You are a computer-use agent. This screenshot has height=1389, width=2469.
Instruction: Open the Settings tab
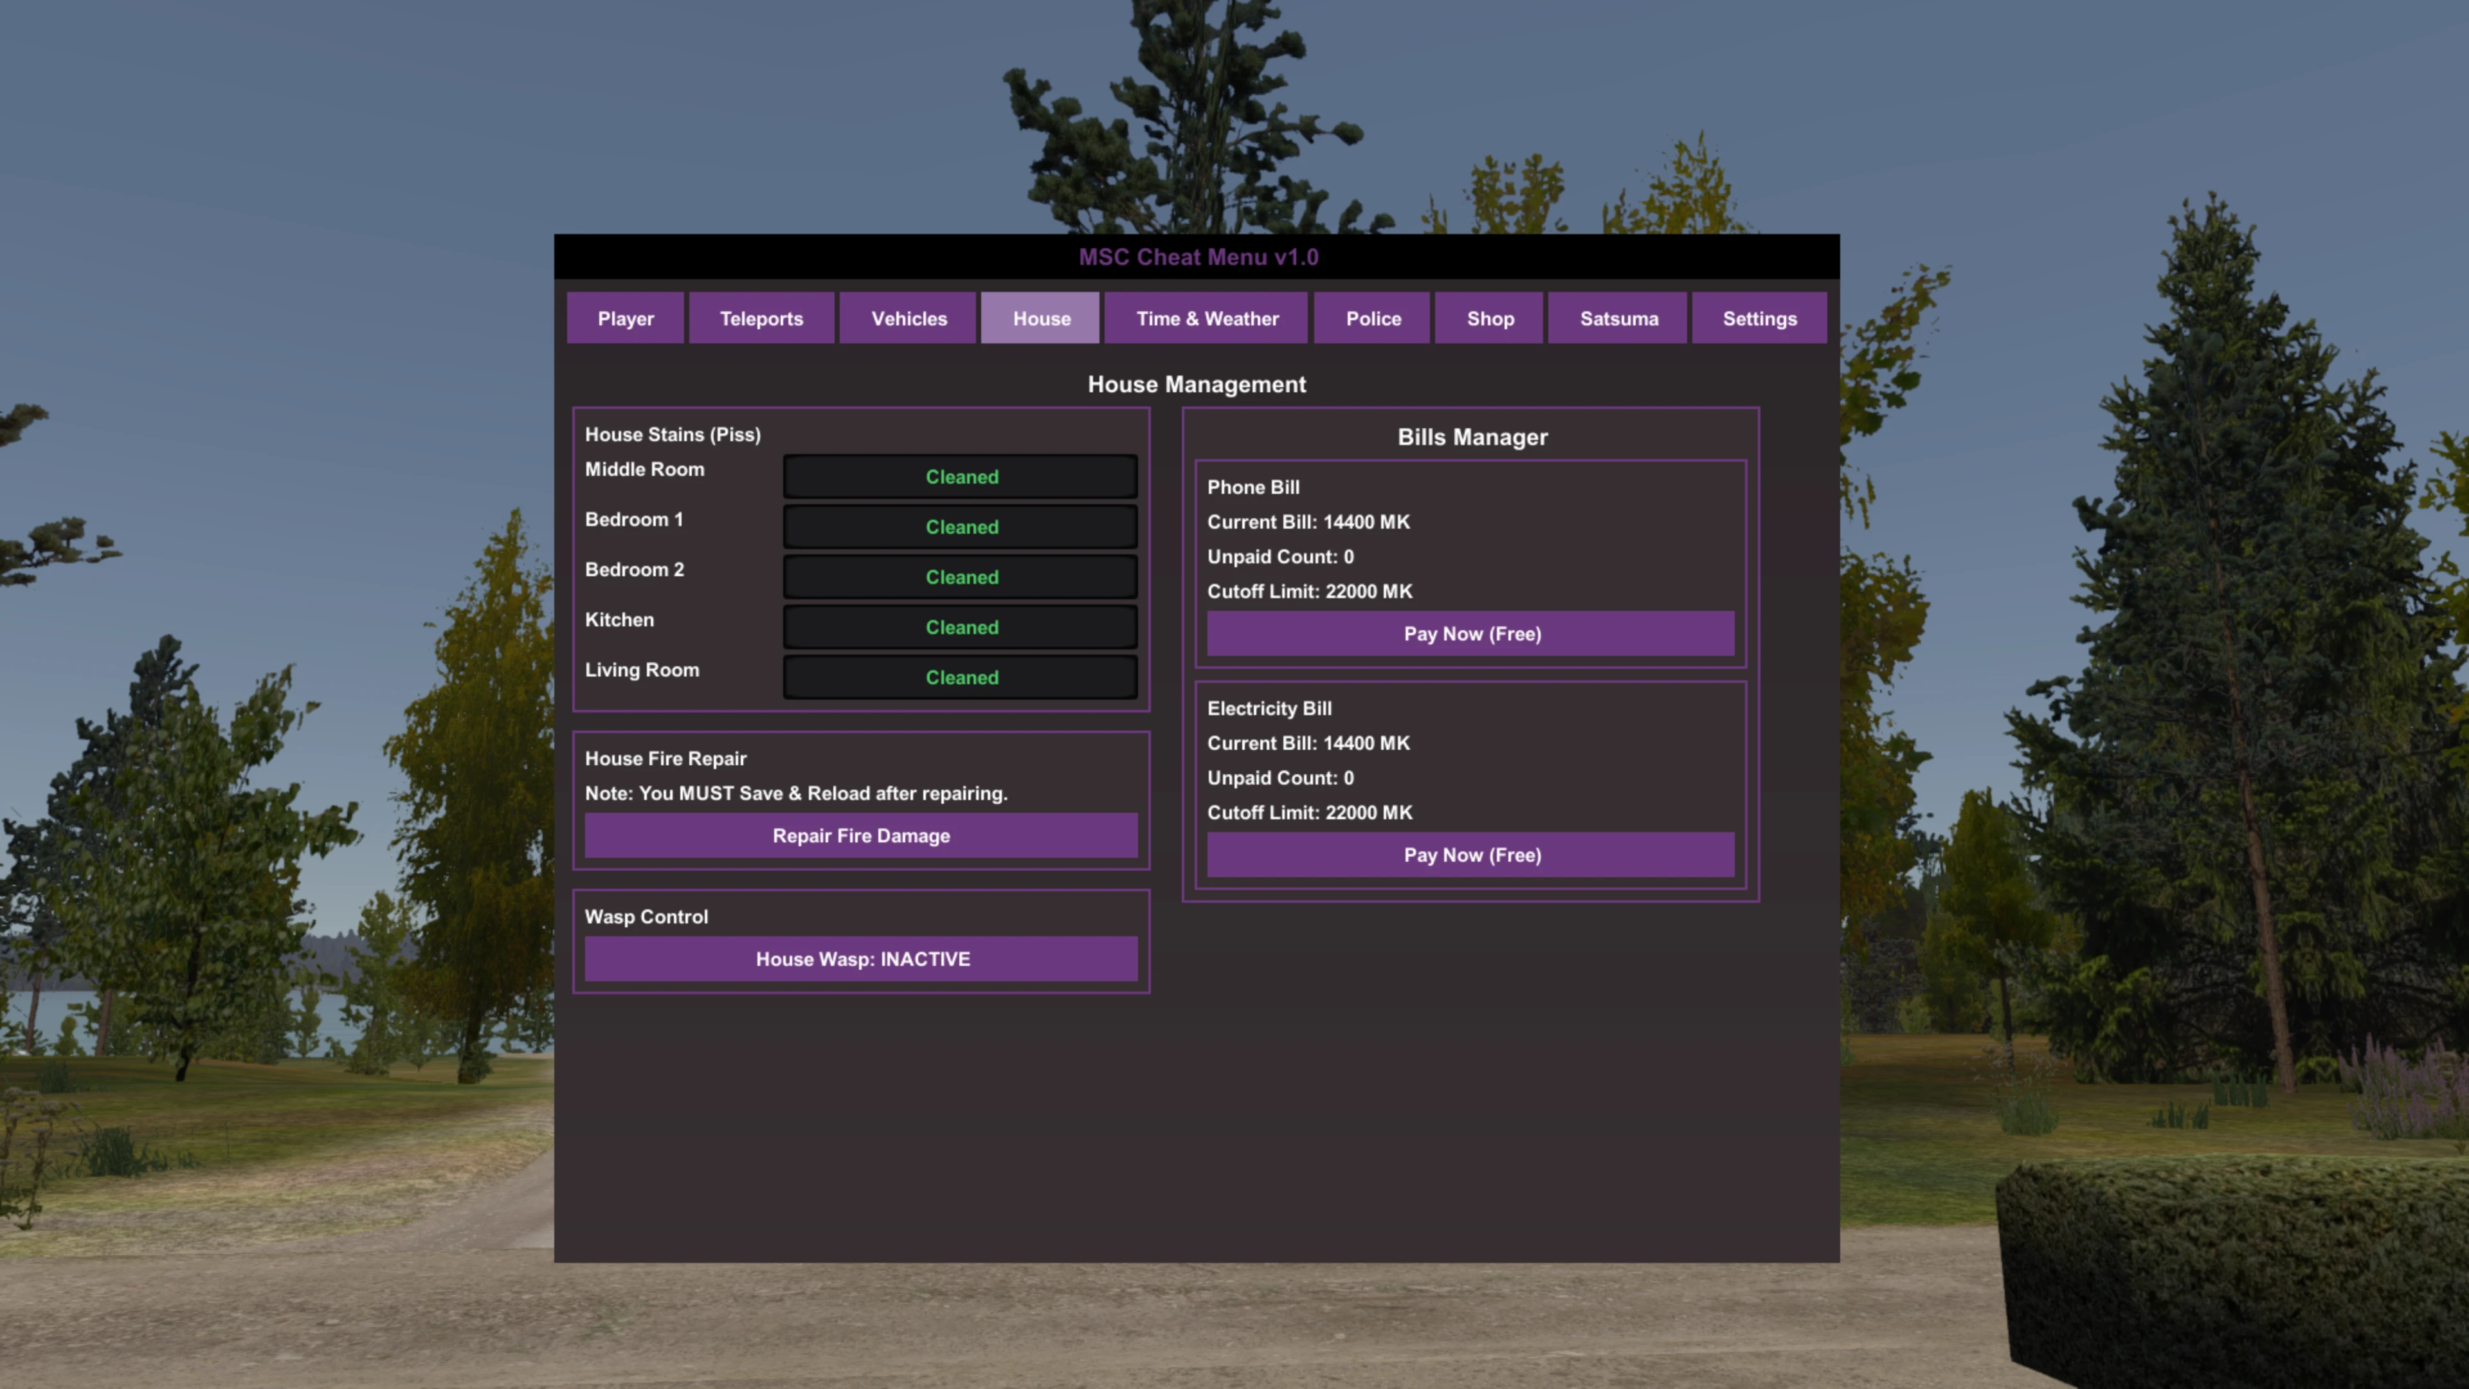1760,318
